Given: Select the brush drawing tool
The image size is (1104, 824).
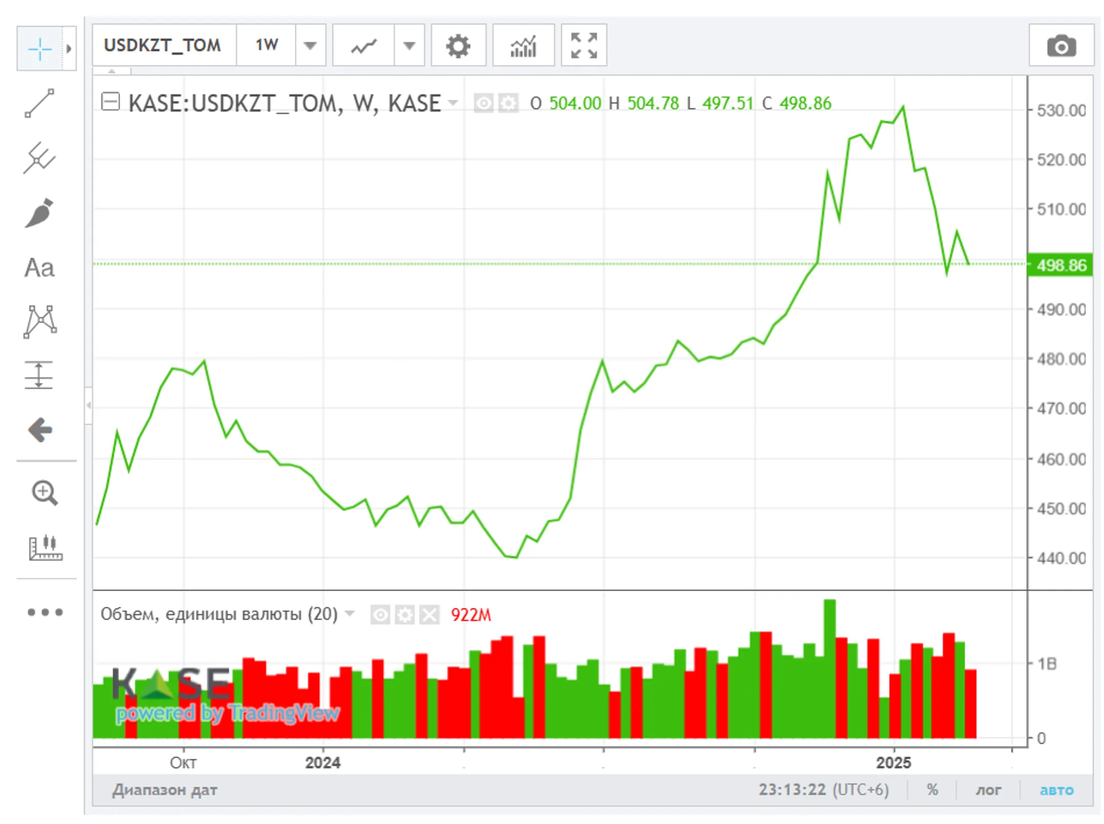Looking at the screenshot, I should point(39,213).
